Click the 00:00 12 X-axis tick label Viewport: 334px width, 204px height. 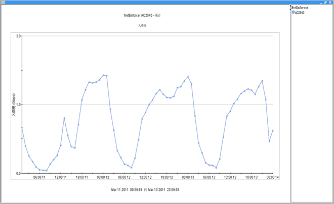pyautogui.click(x=102, y=177)
